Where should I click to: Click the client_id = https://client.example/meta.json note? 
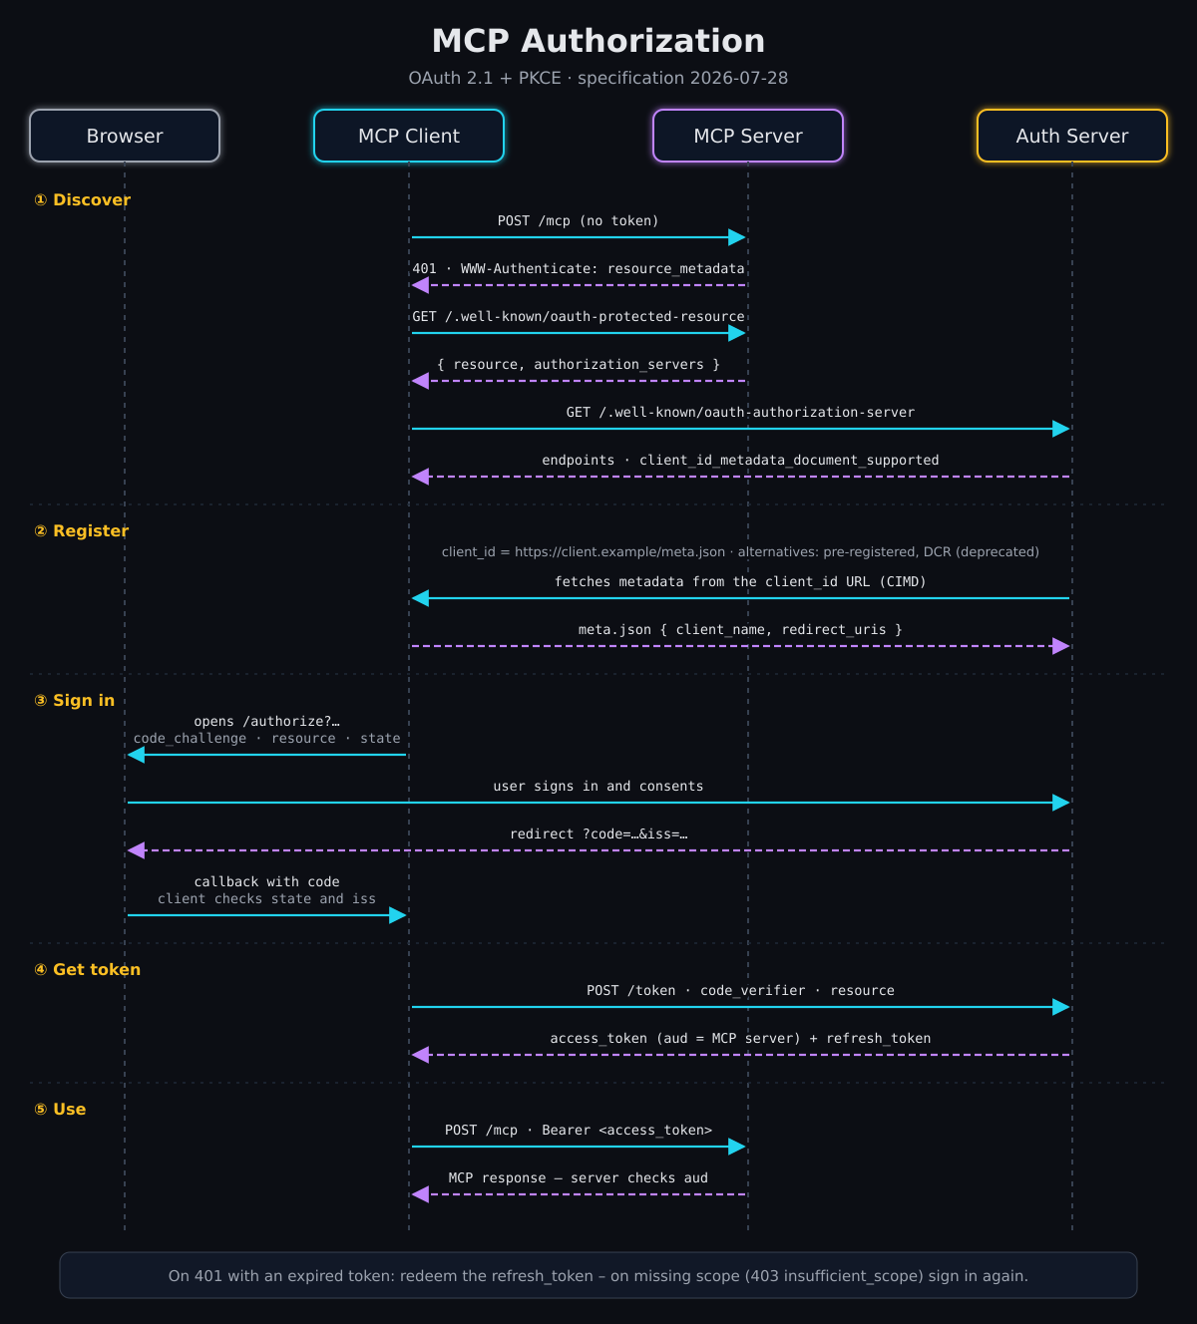740,551
